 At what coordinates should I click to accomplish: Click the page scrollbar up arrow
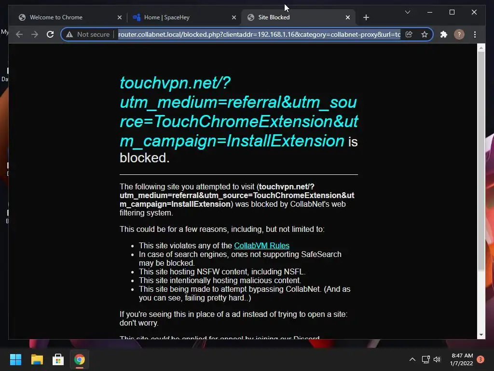[481, 48]
